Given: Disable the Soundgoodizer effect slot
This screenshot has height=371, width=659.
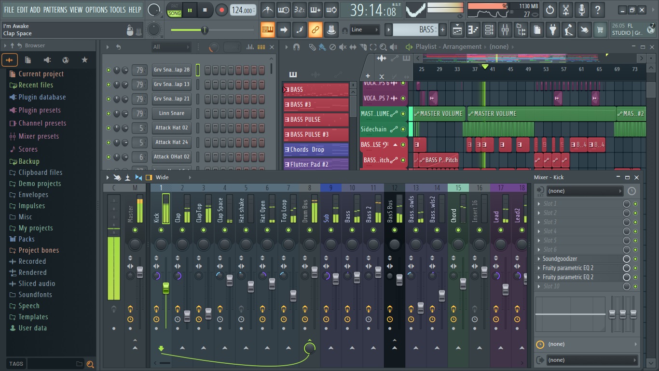Looking at the screenshot, I should tap(635, 259).
